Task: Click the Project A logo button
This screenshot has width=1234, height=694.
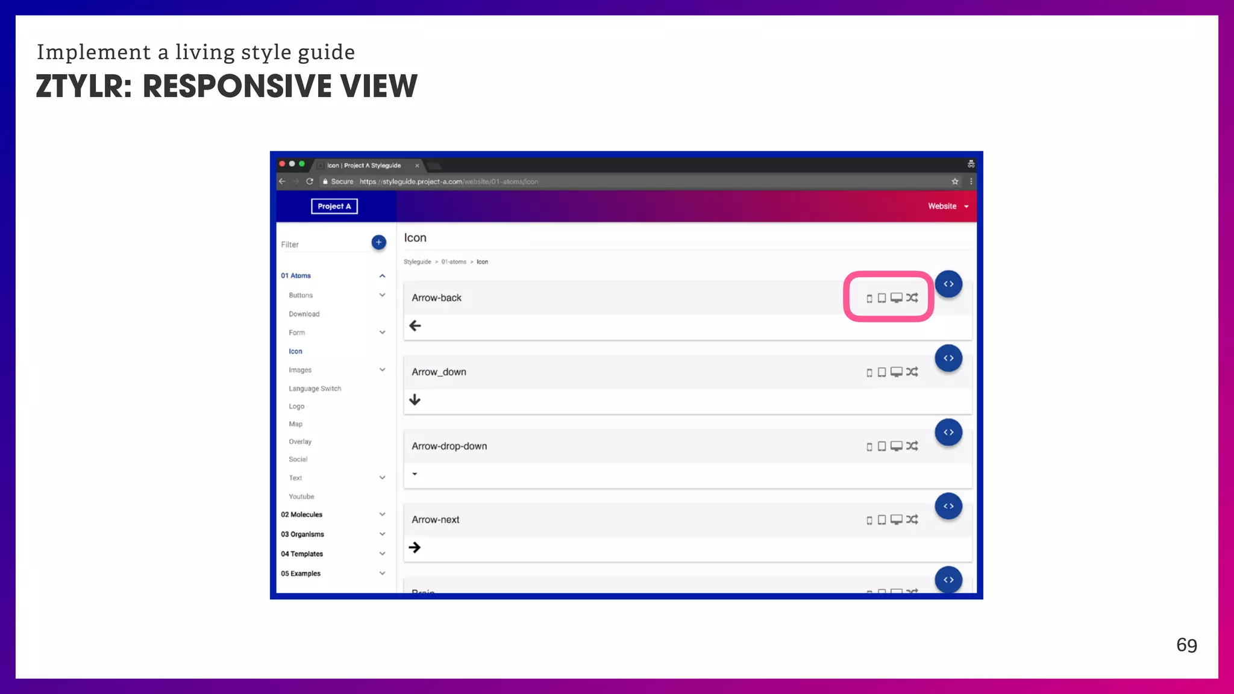Action: pyautogui.click(x=334, y=206)
